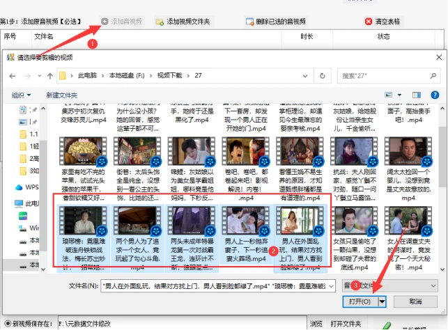Click sidebar scroll down arrow

pyautogui.click(x=43, y=269)
